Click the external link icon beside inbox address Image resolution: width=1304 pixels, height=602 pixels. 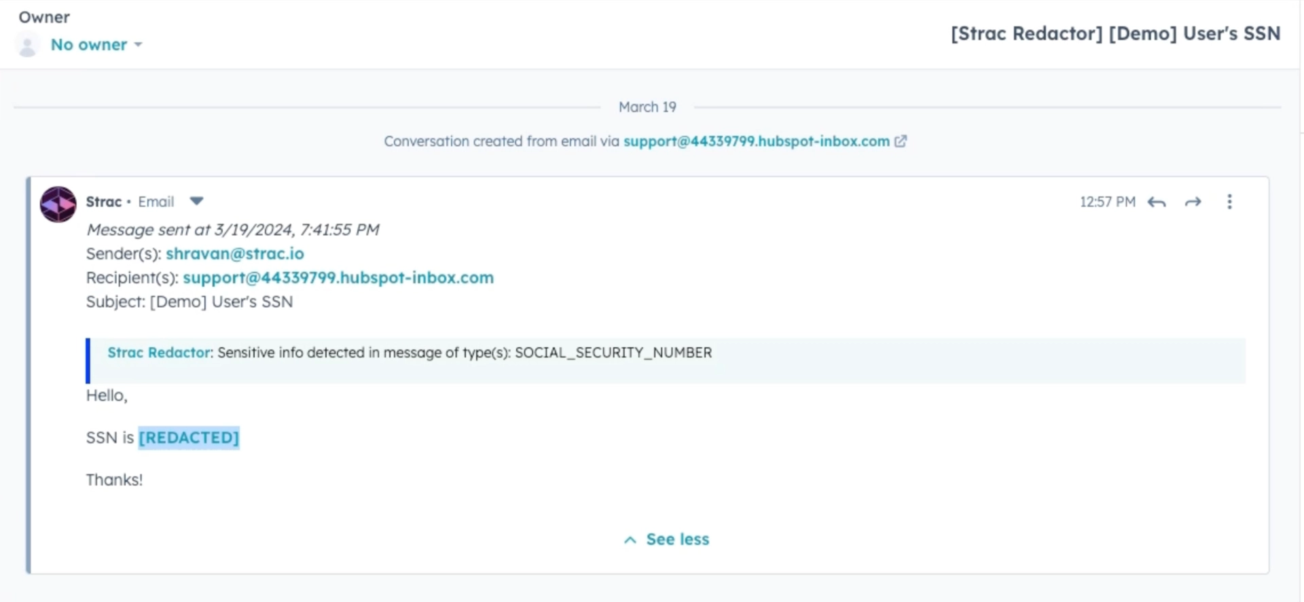(901, 141)
